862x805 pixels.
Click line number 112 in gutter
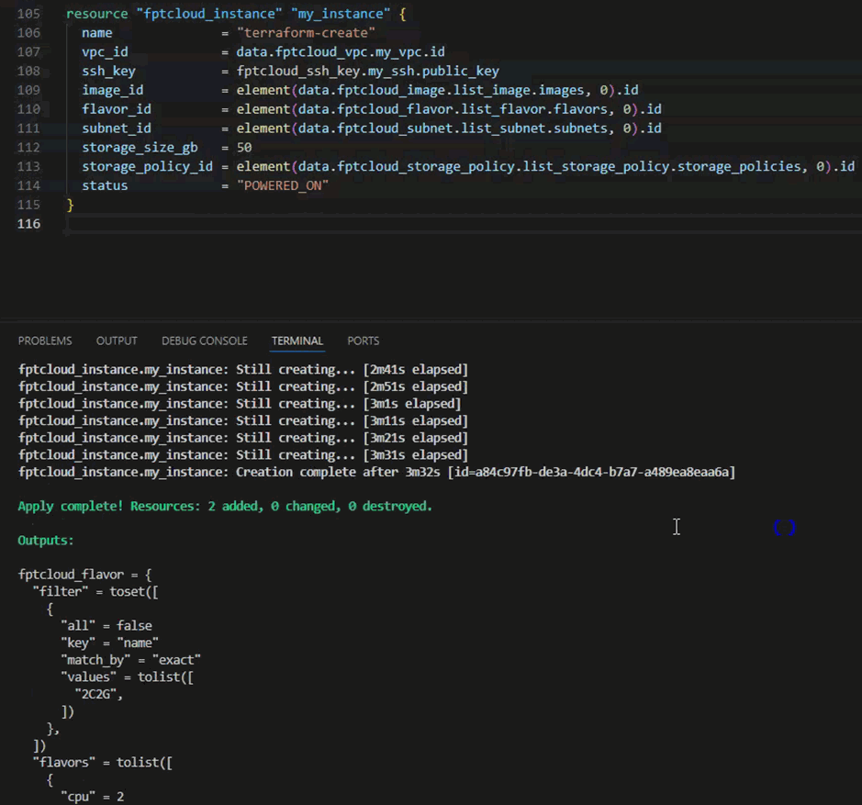28,148
